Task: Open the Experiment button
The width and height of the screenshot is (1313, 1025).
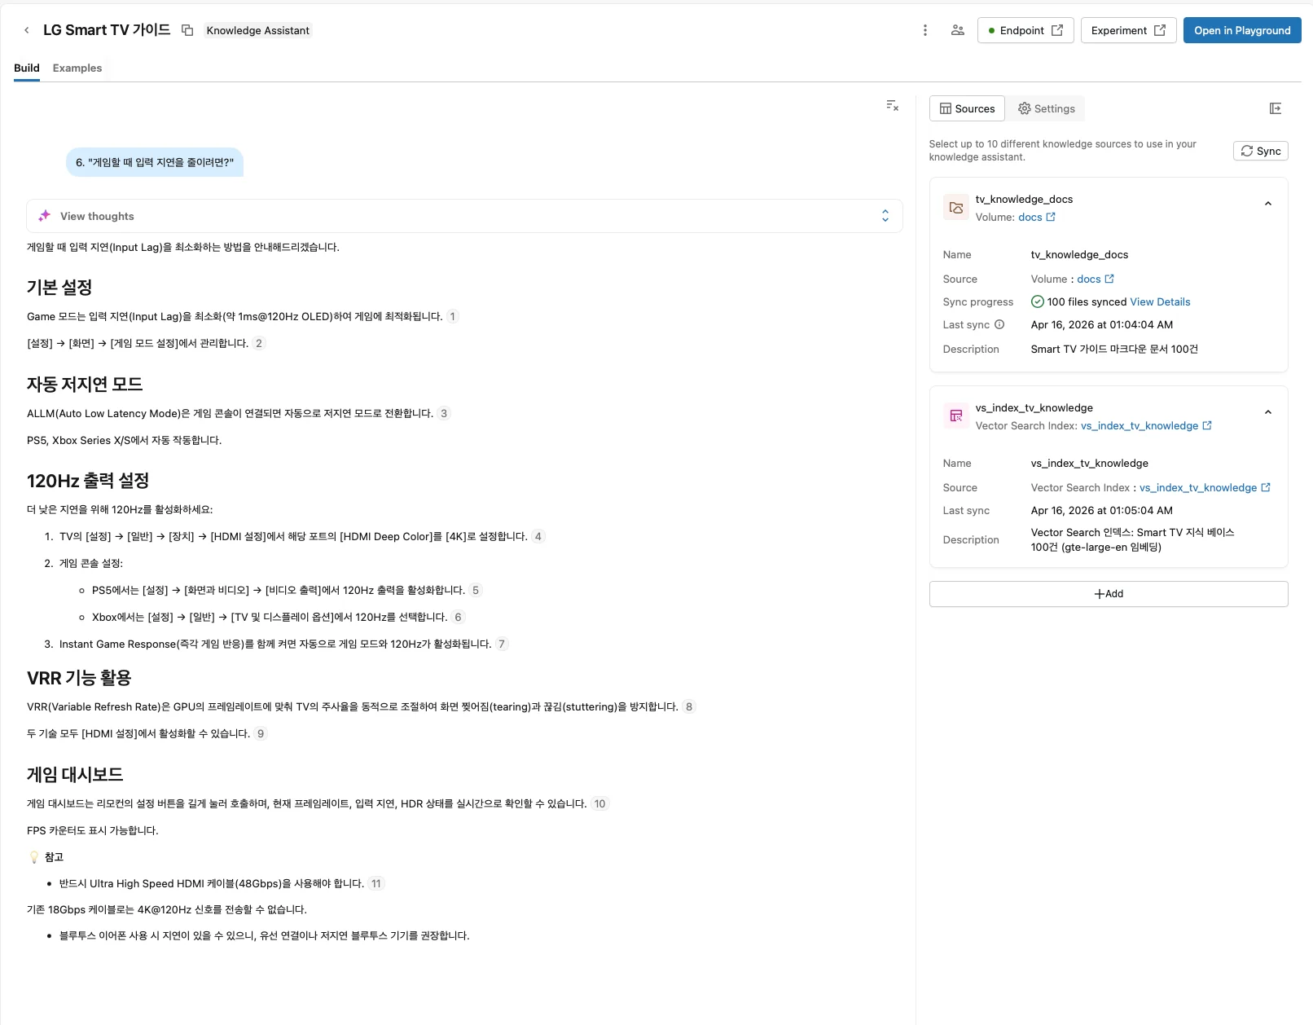Action: click(1128, 30)
